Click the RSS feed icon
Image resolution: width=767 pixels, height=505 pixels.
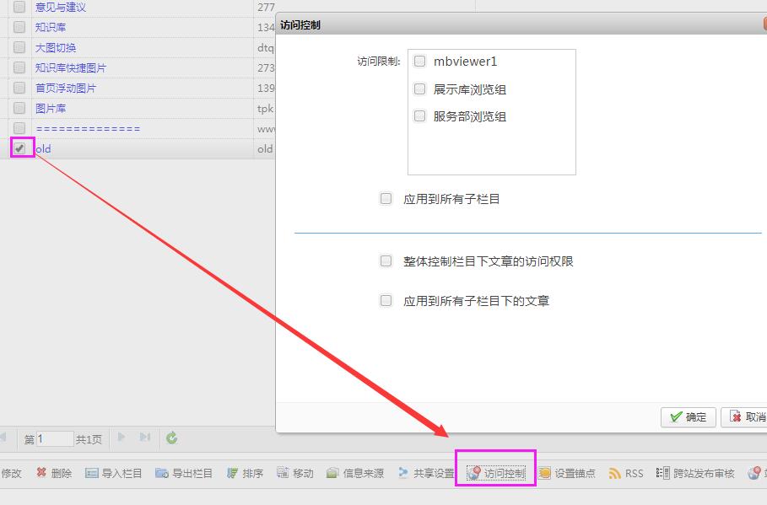615,474
